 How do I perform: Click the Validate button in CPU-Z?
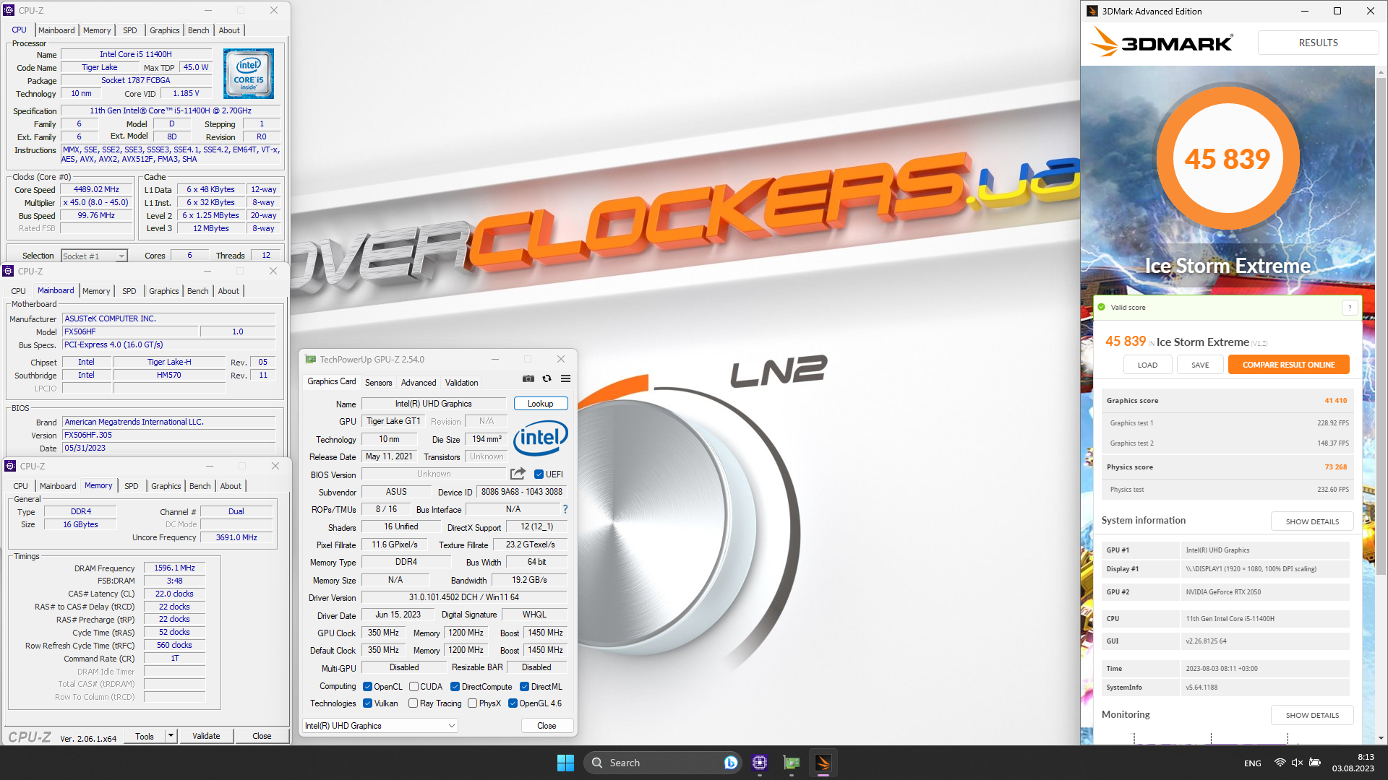pos(206,736)
